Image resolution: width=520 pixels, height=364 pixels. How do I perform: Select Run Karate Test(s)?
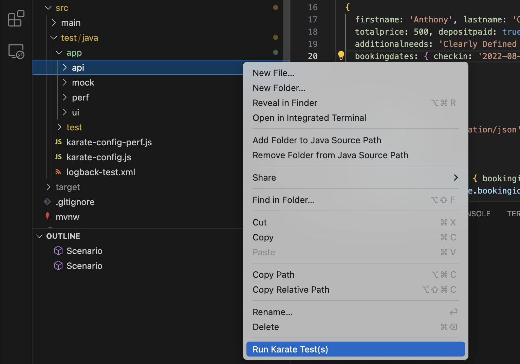click(355, 349)
